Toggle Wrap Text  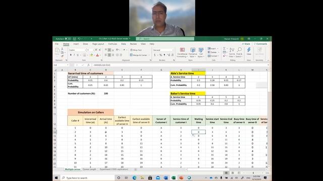pos(136,50)
